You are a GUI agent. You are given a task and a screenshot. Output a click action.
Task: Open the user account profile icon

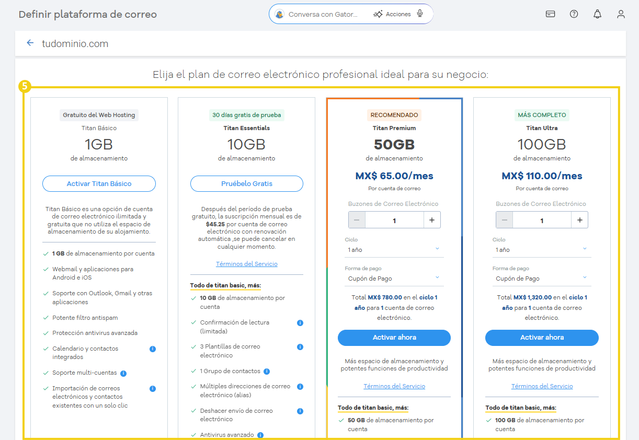621,14
